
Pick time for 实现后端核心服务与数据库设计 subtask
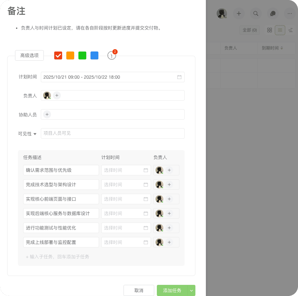click(126, 213)
